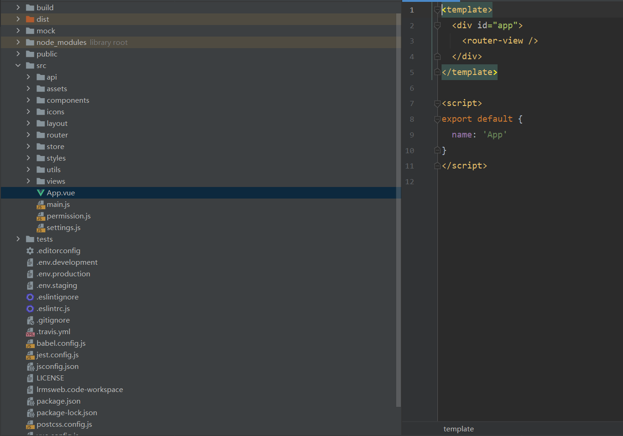
Task: Expand the utils folder arrow
Action: click(x=28, y=169)
